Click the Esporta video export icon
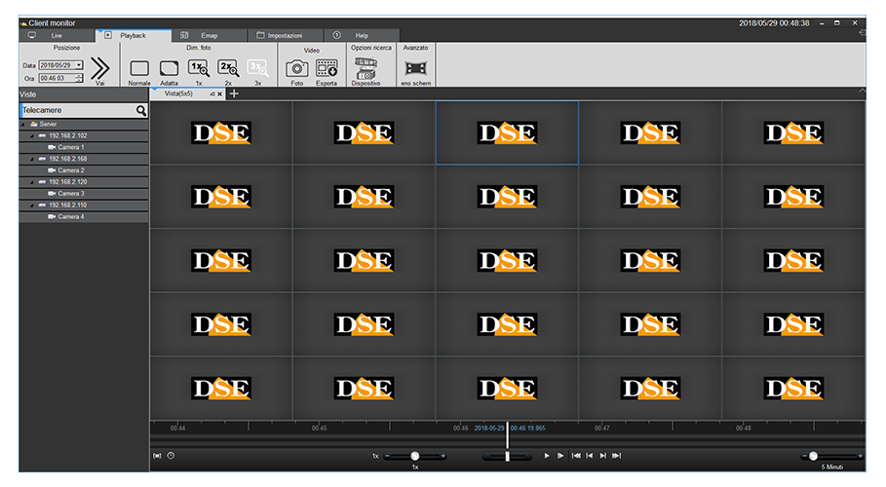Screen dimensions: 886x487 point(327,68)
